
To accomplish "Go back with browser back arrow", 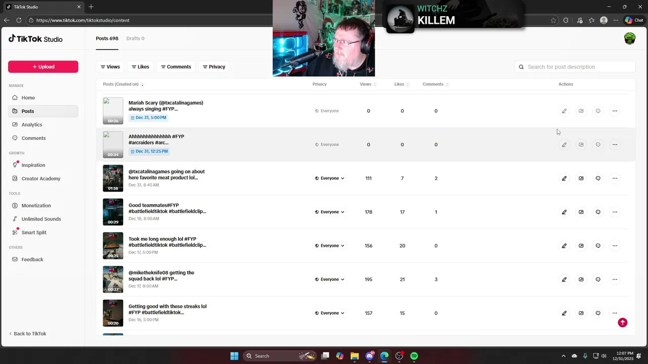I will 7,20.
